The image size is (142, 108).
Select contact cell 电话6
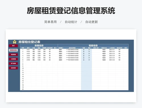[x=104, y=60]
